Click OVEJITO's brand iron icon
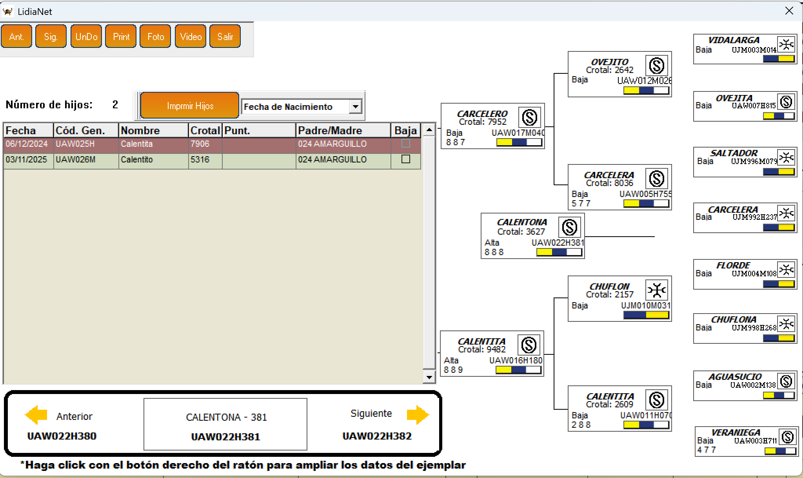The image size is (803, 478). (656, 66)
